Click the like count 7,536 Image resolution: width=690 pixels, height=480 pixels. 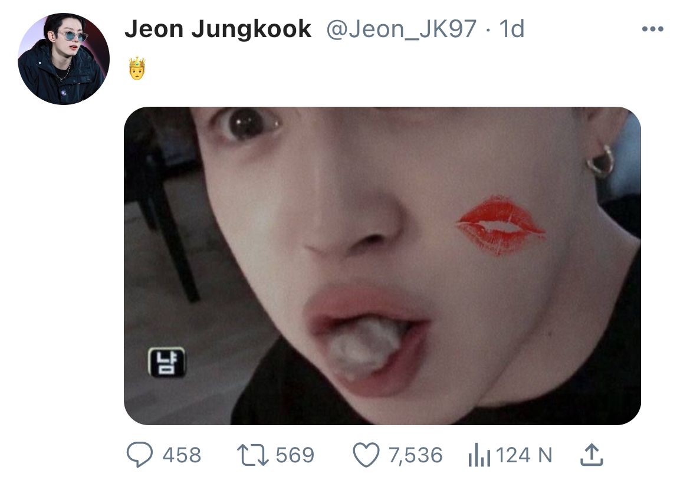coord(415,455)
